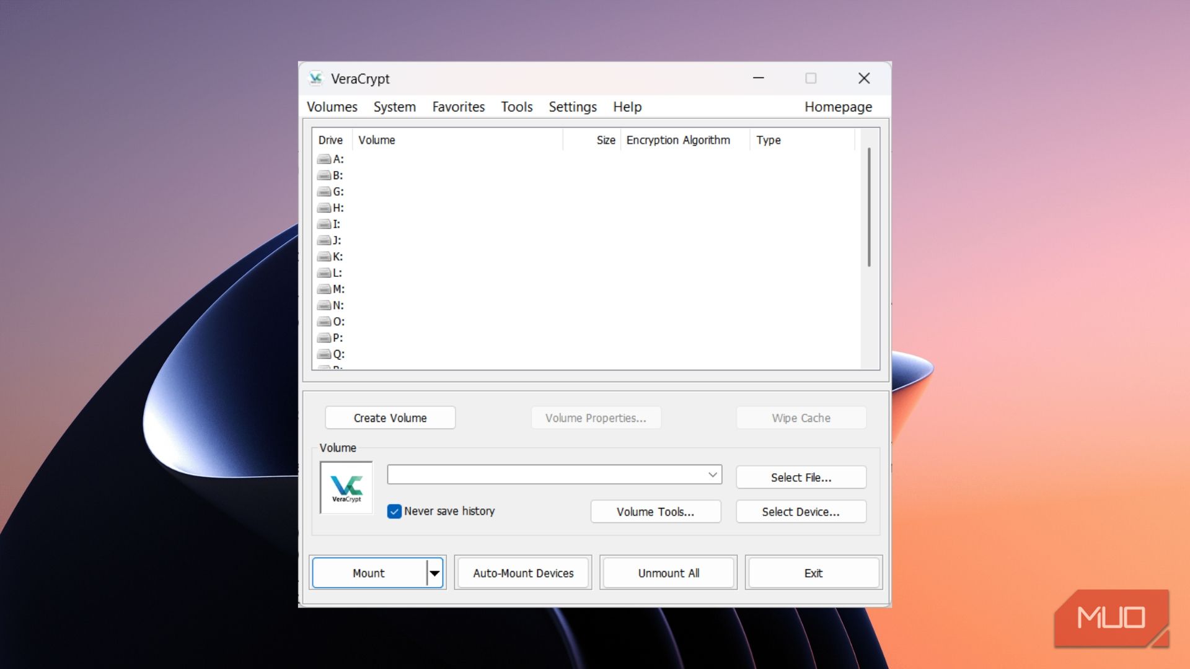Open the Help menu

pyautogui.click(x=627, y=107)
